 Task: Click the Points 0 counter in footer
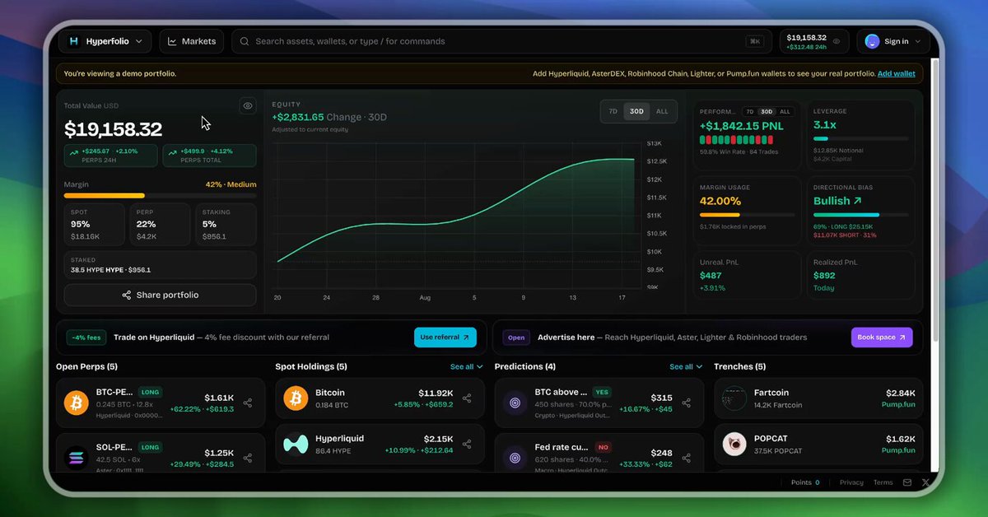tap(805, 482)
